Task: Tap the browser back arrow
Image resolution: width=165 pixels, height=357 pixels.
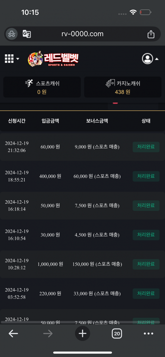Action: pyautogui.click(x=13, y=333)
